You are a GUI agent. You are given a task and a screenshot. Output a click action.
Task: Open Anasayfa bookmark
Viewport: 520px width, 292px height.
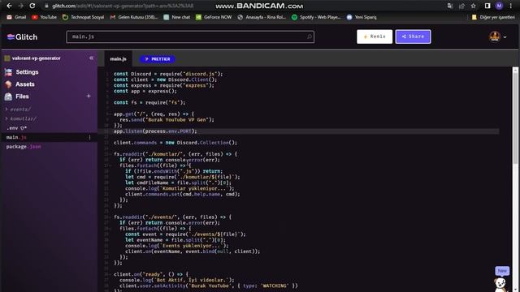262,17
